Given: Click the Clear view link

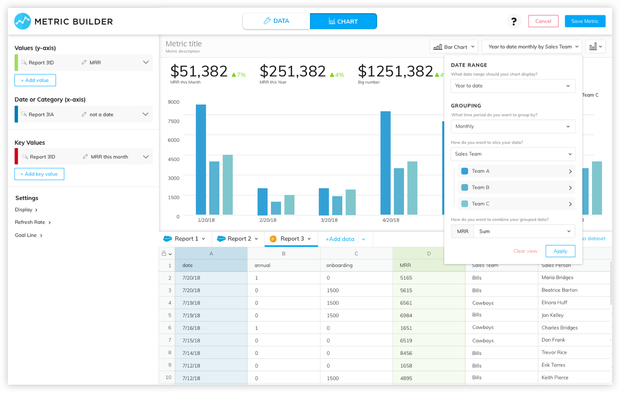Looking at the screenshot, I should (x=525, y=251).
